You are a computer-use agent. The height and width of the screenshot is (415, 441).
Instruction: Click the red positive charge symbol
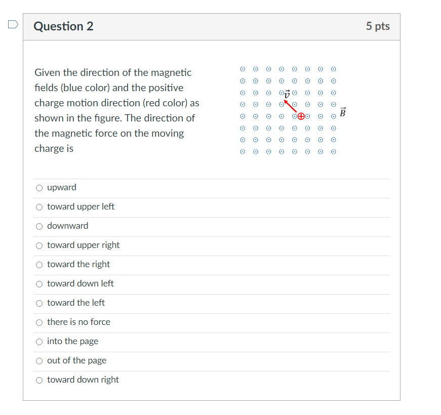click(x=302, y=116)
